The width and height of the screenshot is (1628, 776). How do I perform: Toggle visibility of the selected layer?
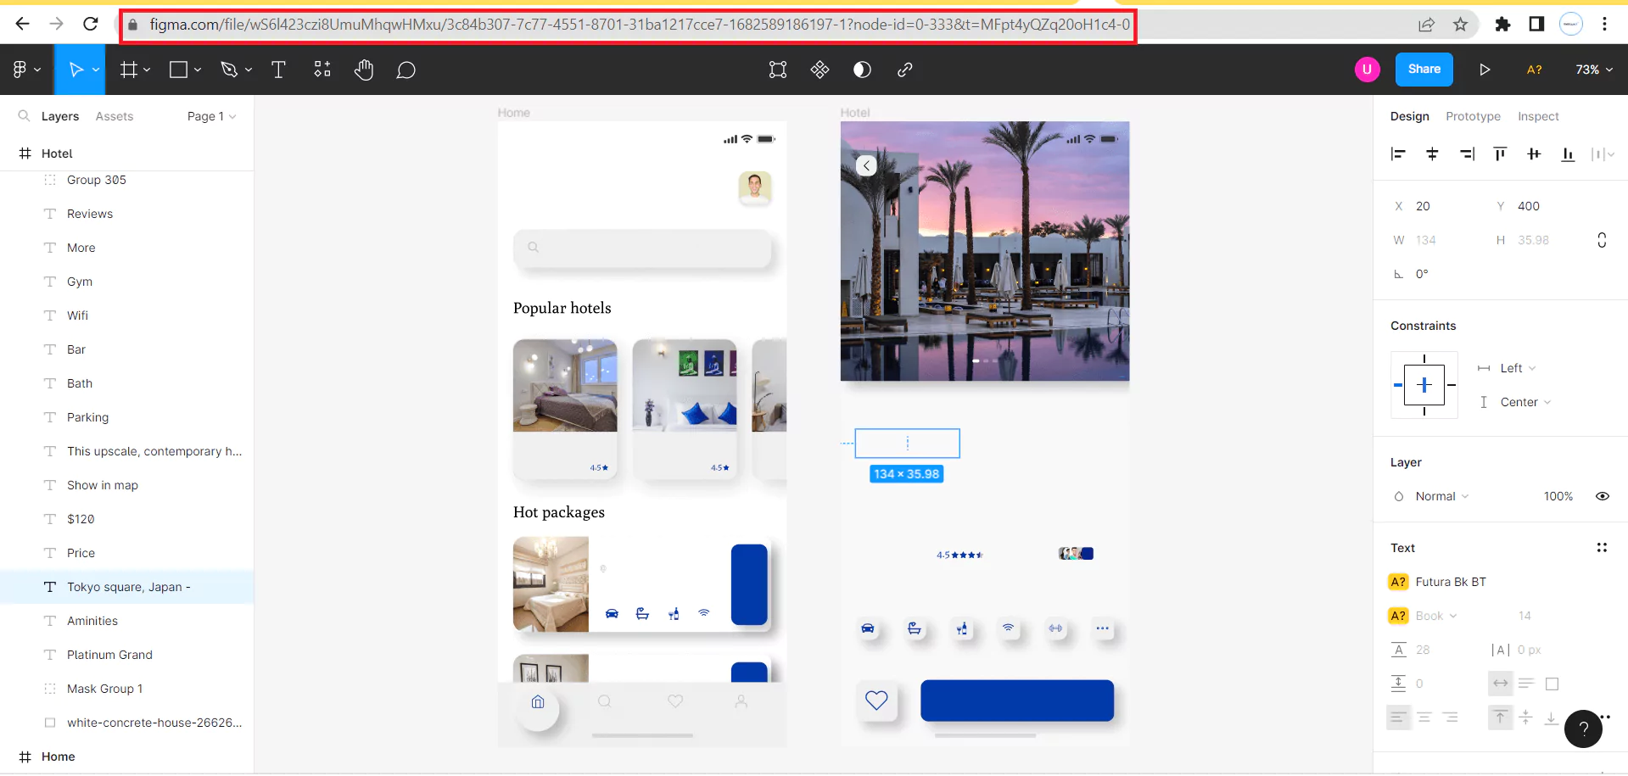1603,496
